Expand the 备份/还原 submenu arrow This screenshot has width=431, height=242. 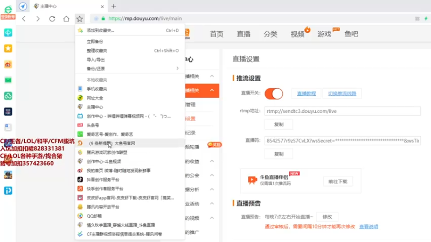click(x=178, y=68)
